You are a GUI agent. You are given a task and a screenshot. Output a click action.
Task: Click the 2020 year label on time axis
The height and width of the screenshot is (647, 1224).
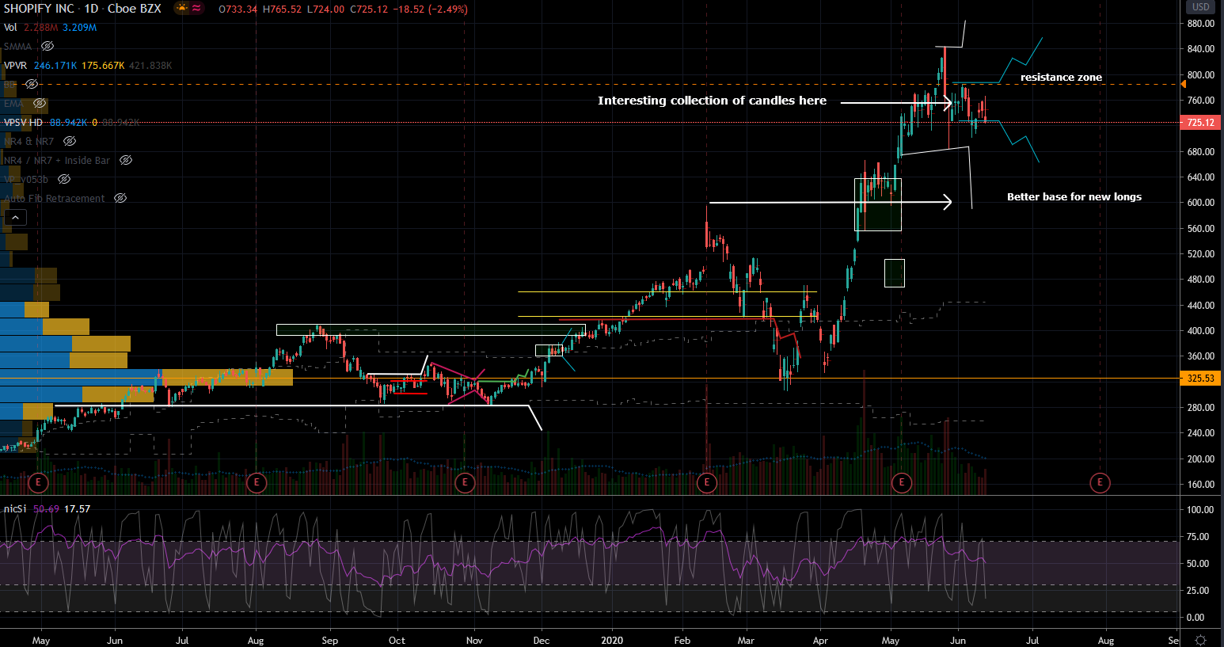(x=612, y=641)
